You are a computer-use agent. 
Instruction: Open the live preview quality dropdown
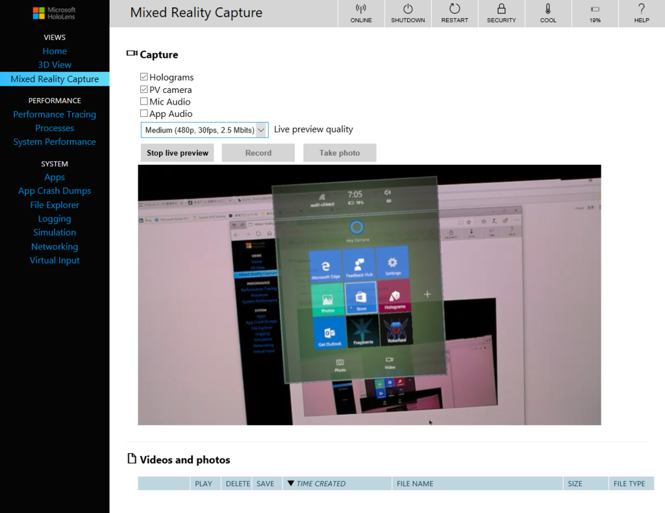(205, 130)
